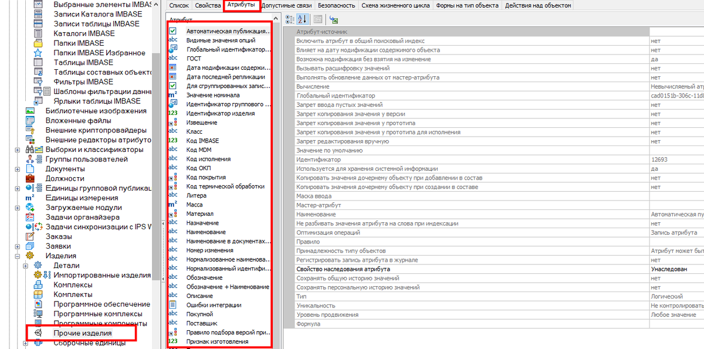Image resolution: width=704 pixels, height=349 pixels.
Task: Click the Тип value Логический
Action: (676, 296)
